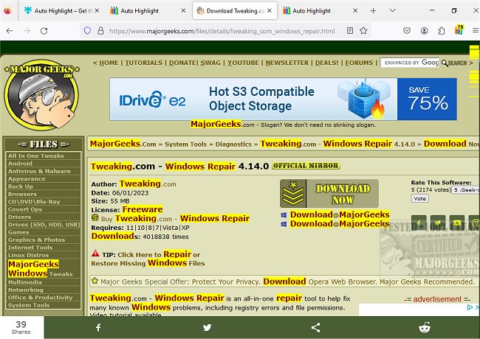Share on Twitter in the bottom bar

tap(207, 328)
